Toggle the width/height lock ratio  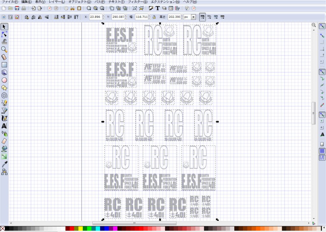154,17
